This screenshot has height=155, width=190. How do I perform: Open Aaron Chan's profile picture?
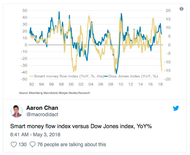tap(17, 111)
